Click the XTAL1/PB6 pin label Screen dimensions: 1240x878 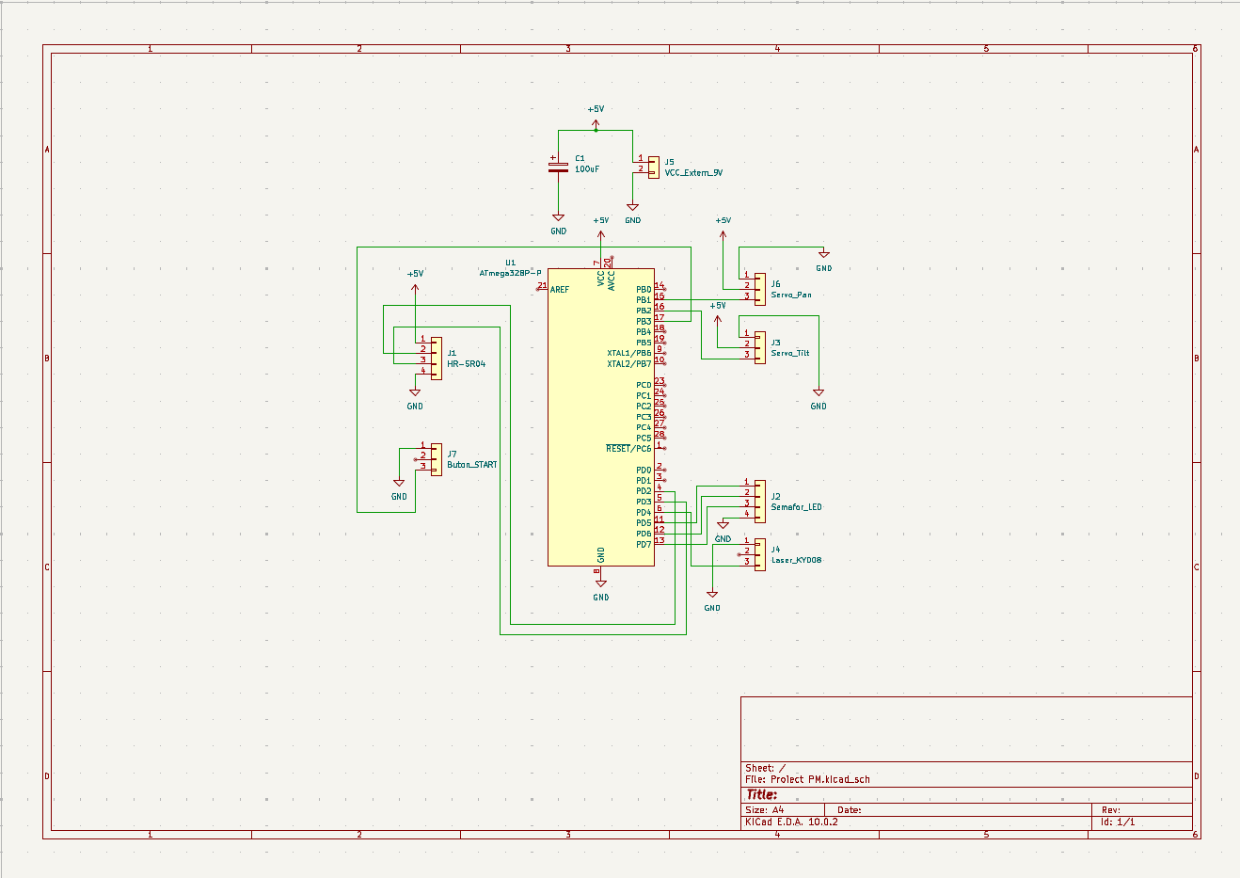click(629, 353)
